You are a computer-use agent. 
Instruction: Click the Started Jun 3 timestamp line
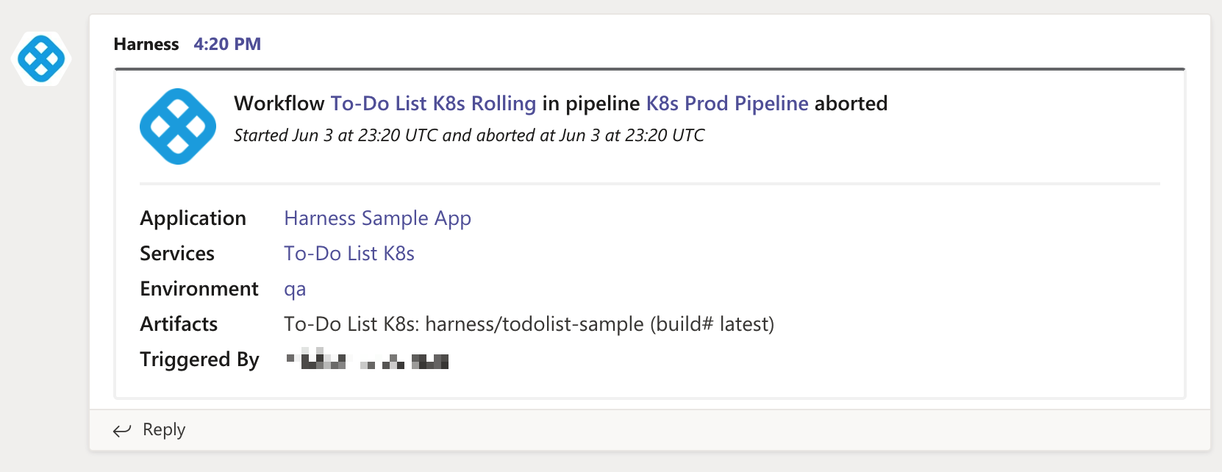(x=469, y=135)
